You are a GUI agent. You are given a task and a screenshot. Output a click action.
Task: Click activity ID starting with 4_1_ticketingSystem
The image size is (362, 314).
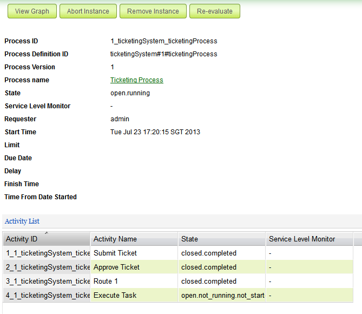click(48, 296)
